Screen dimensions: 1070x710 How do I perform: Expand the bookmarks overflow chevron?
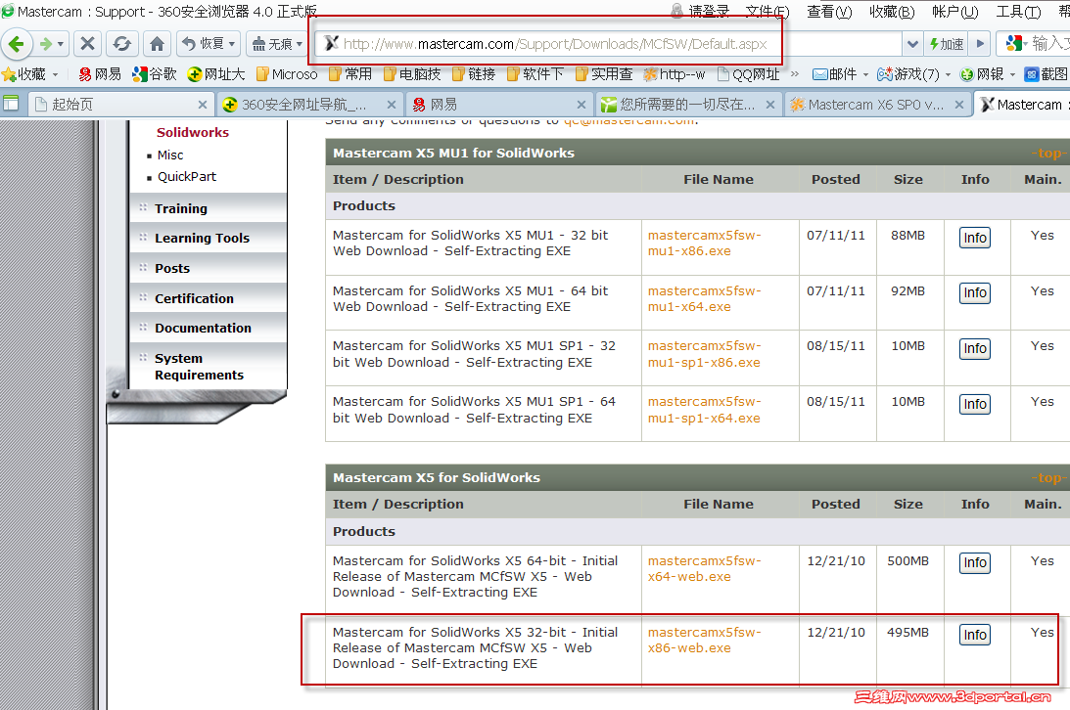794,73
